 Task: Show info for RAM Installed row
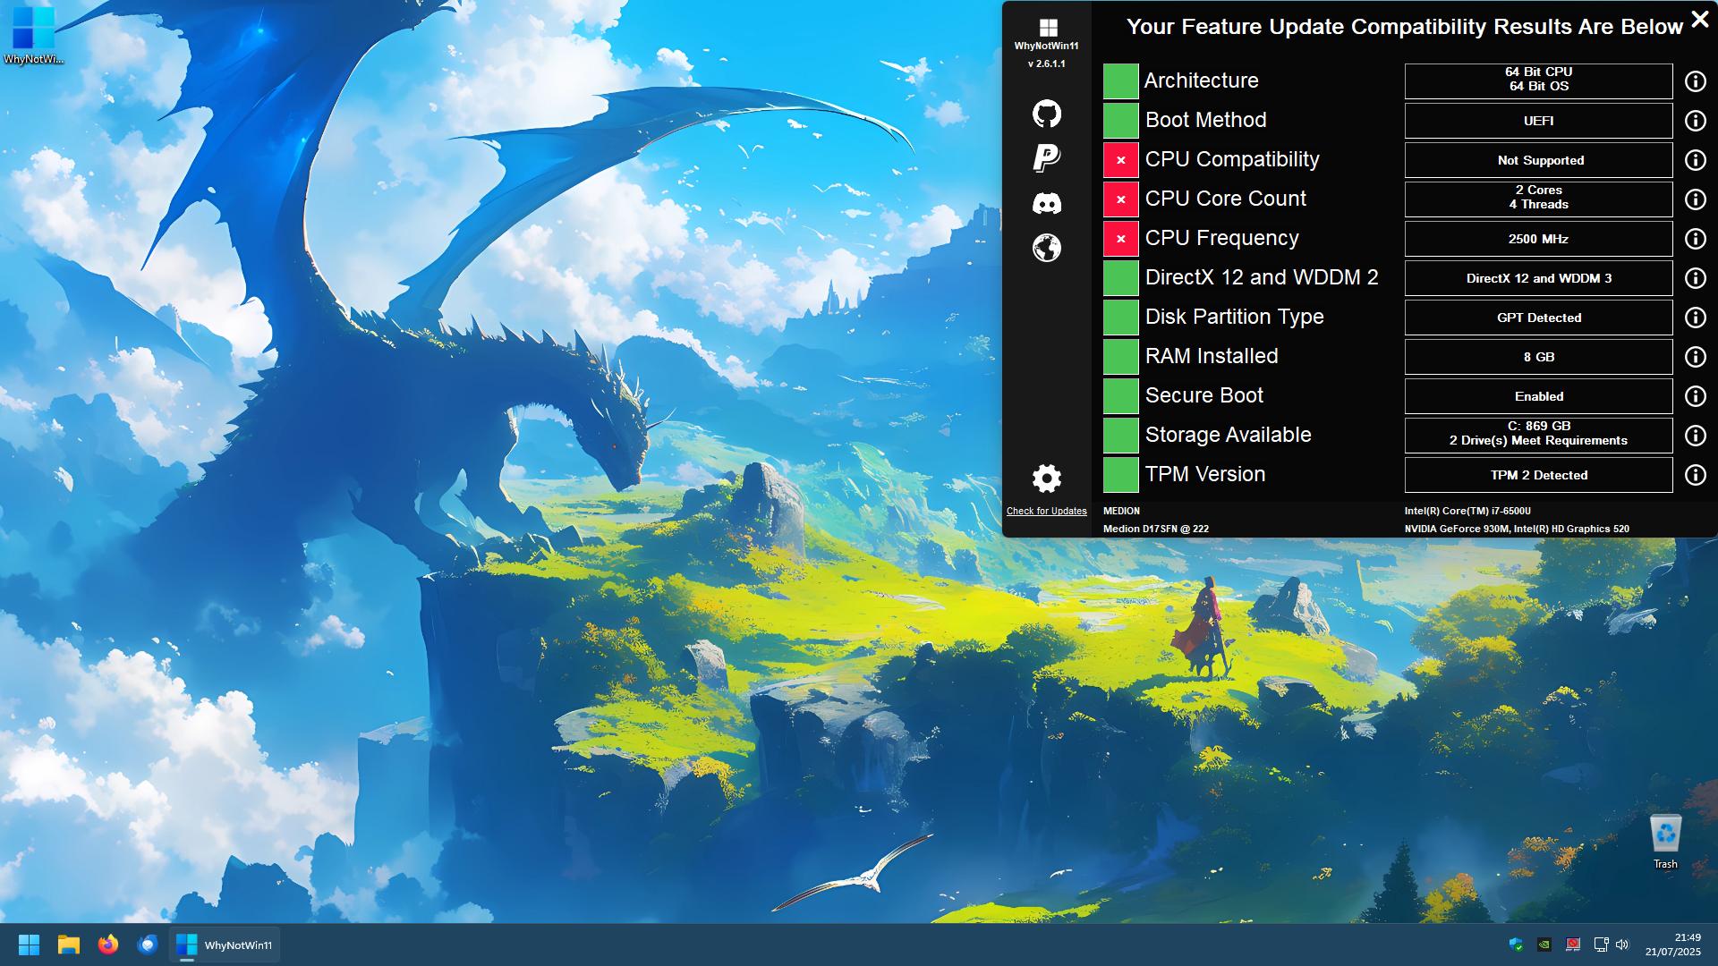pyautogui.click(x=1695, y=357)
